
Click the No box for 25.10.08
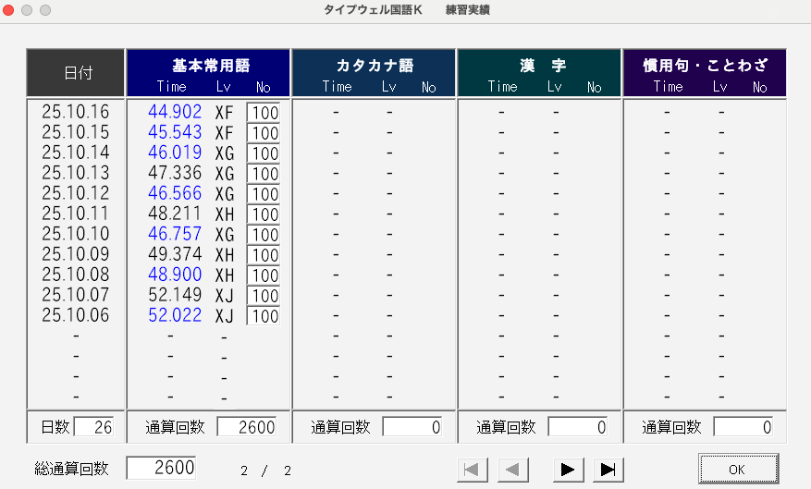(x=264, y=275)
